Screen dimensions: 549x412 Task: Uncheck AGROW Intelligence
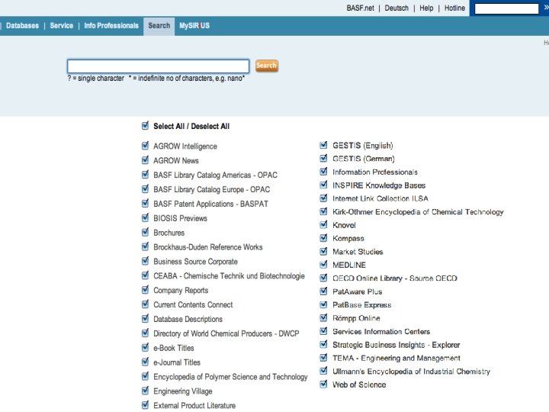point(146,146)
